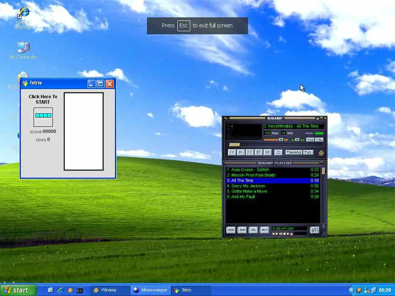Pause playback in Winamp
Screen dimensions: 395x296
250,152
